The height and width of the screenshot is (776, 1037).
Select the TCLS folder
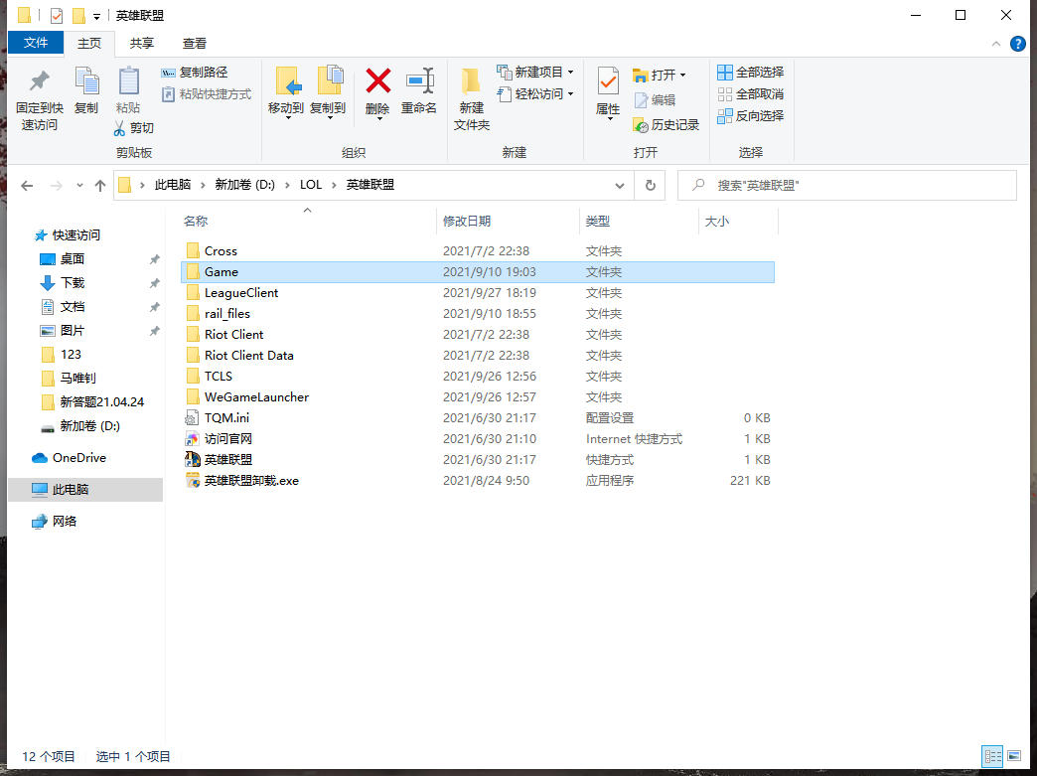478,376
